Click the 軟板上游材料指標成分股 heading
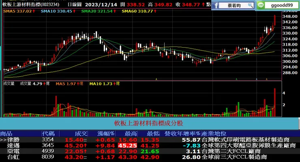300x162 pixels. [x=149, y=123]
